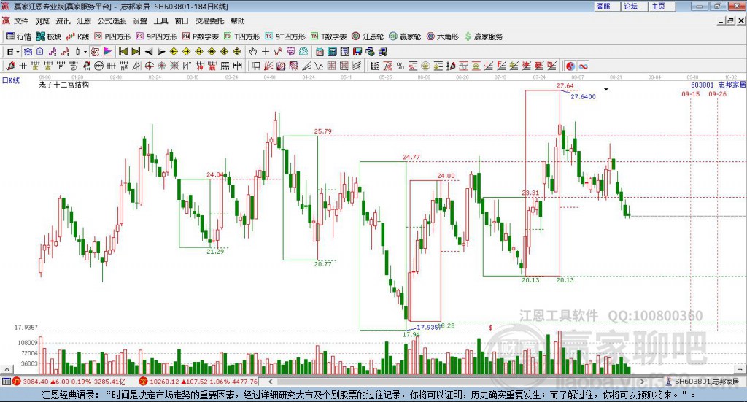Open the 9P四方形 tool
This screenshot has width=747, height=402.
coord(156,36)
